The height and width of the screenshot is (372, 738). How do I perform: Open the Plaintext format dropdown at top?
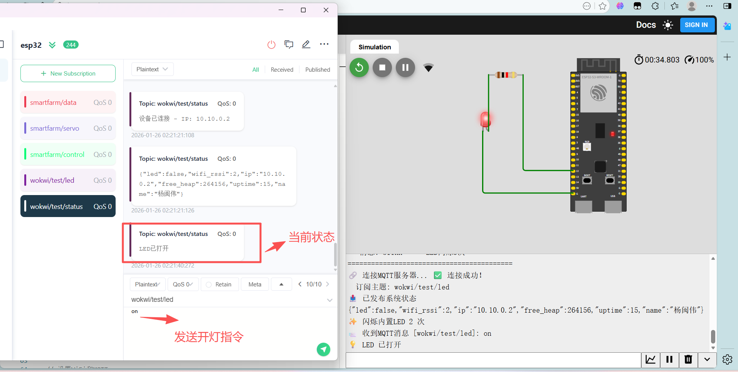click(152, 69)
